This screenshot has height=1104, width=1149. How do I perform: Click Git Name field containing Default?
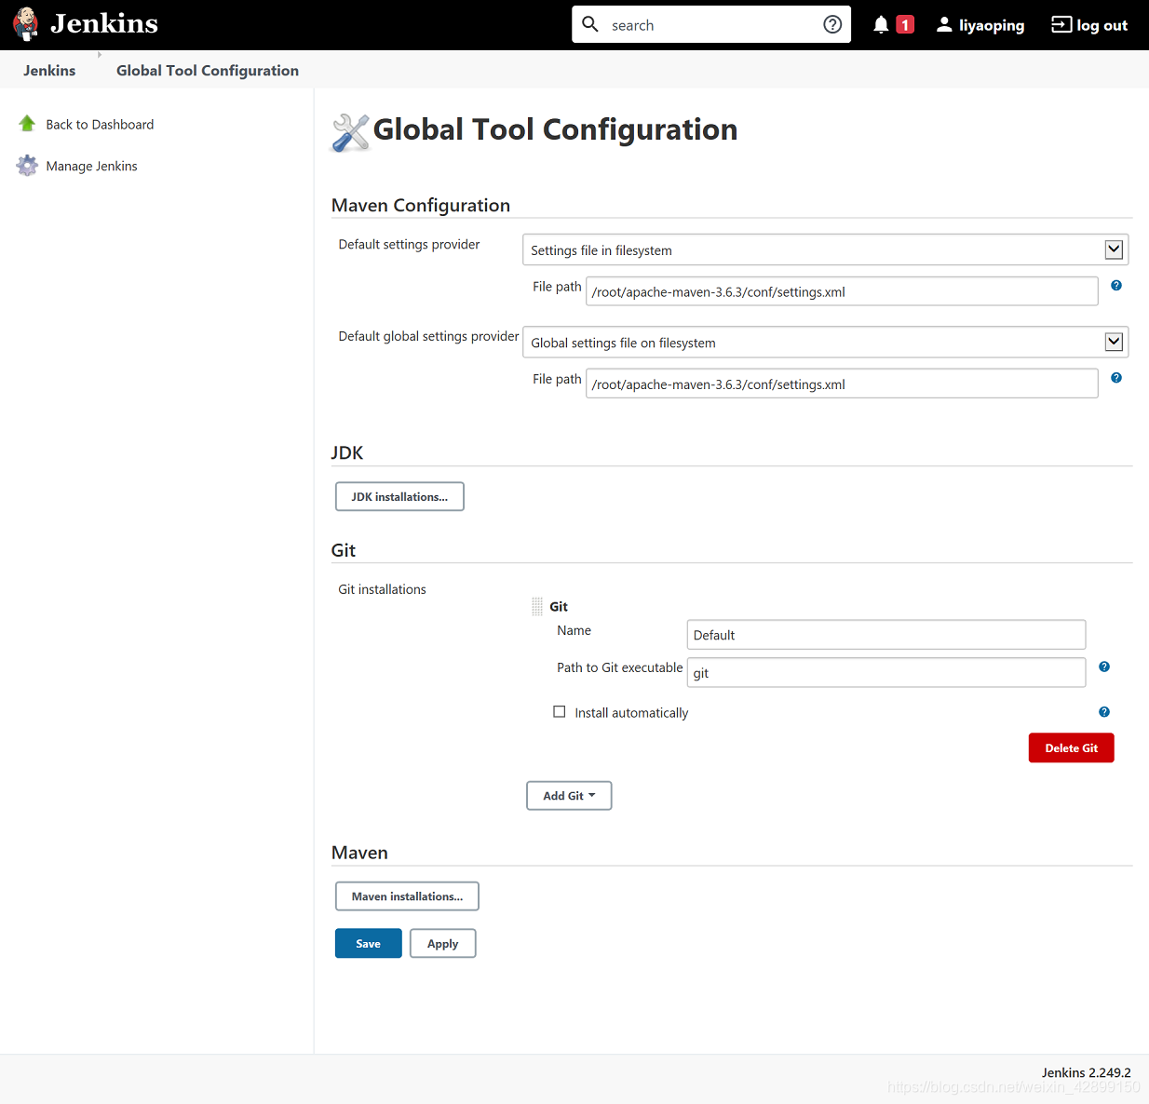pos(886,635)
